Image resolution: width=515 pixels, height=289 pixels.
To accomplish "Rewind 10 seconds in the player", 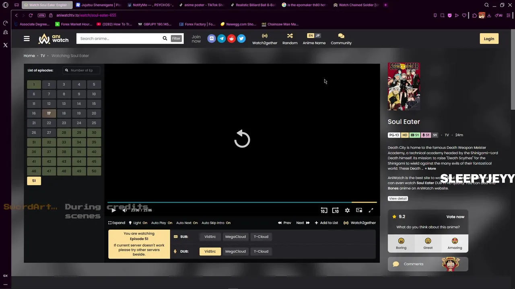I will pyautogui.click(x=324, y=210).
